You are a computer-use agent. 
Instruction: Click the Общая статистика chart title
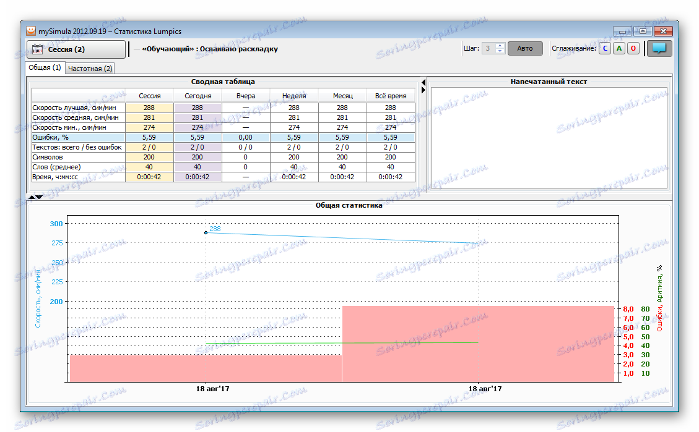(x=349, y=205)
